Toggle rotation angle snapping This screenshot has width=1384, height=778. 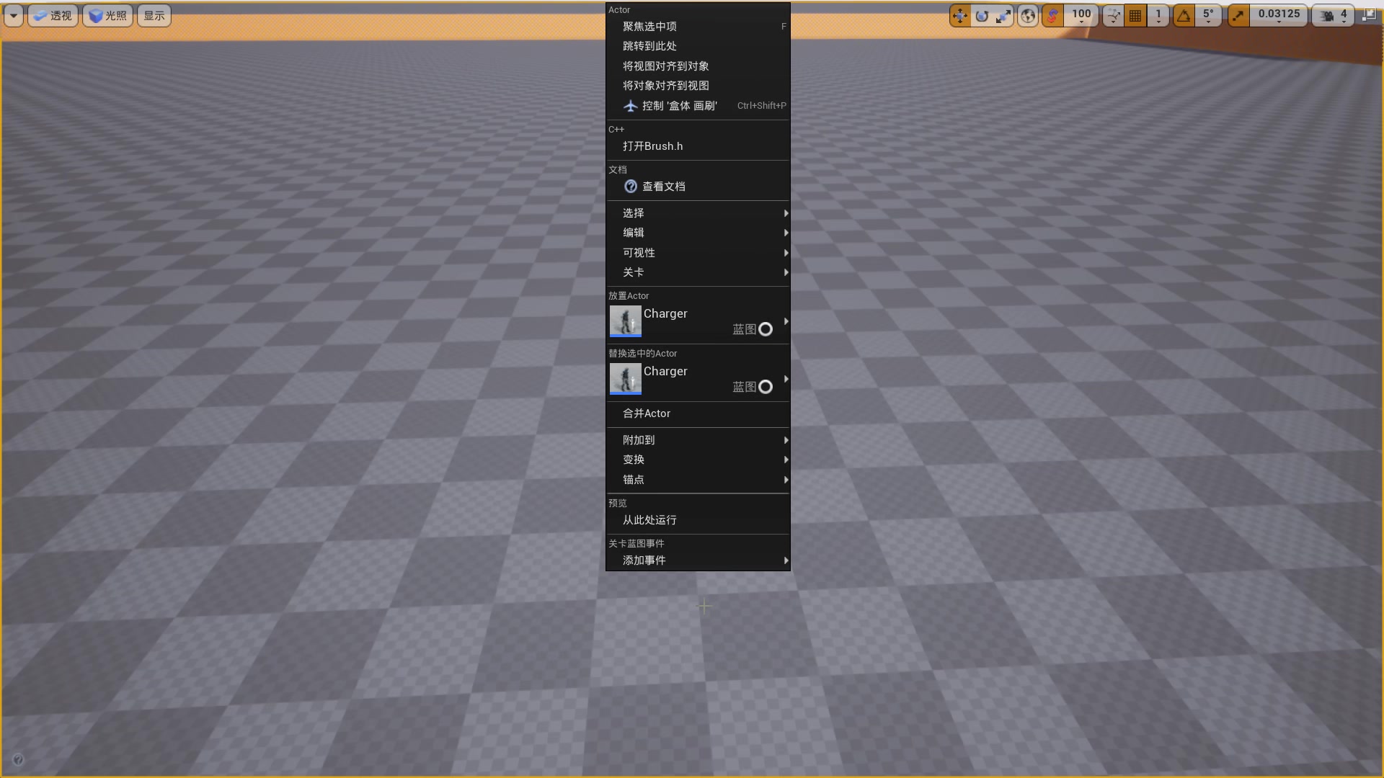(x=1184, y=16)
